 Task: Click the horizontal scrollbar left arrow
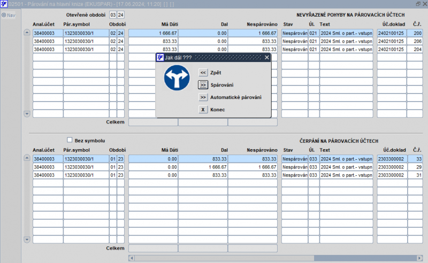coord(132,258)
